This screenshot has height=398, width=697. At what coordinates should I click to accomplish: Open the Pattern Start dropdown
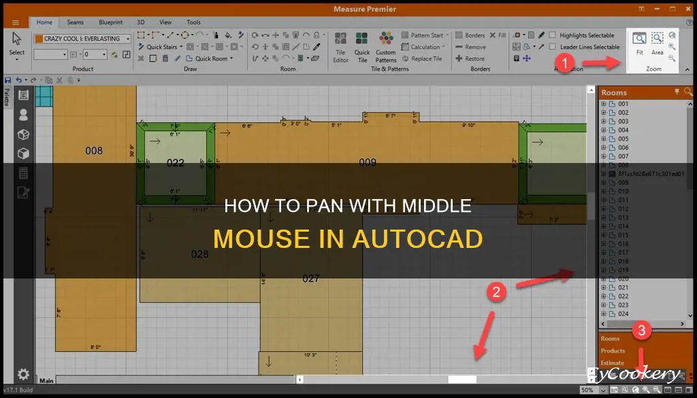click(x=447, y=35)
